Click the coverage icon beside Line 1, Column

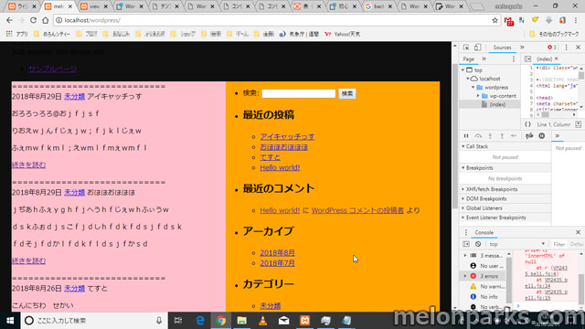tap(578, 124)
